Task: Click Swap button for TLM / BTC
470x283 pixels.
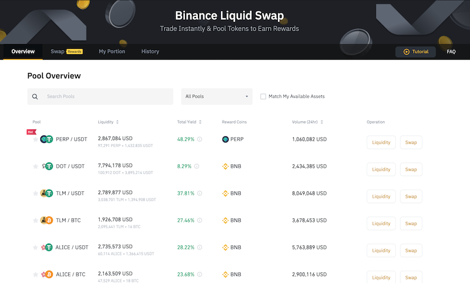Action: point(411,223)
